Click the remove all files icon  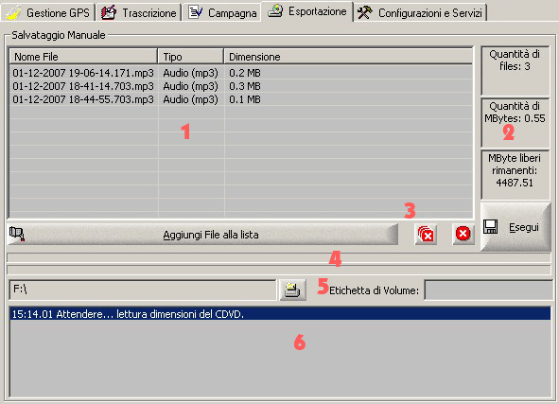point(426,235)
